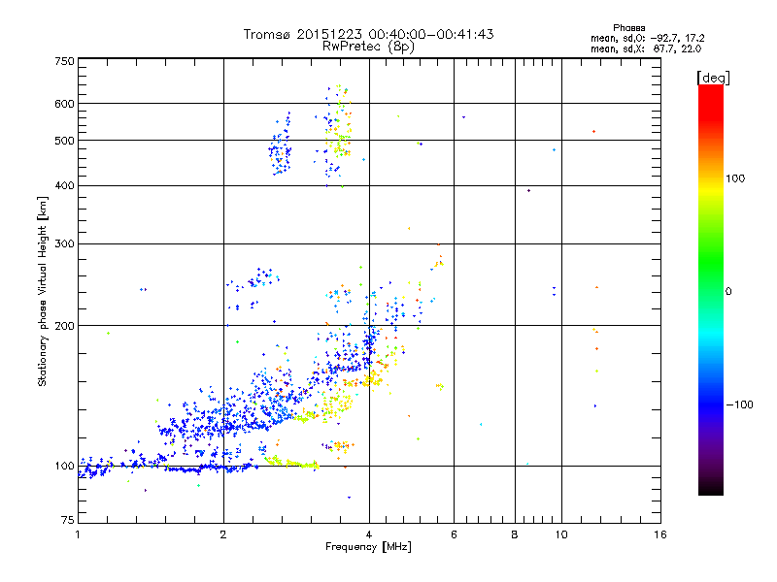
Task: Click colorbar tick label '-100'
Action: pos(739,404)
